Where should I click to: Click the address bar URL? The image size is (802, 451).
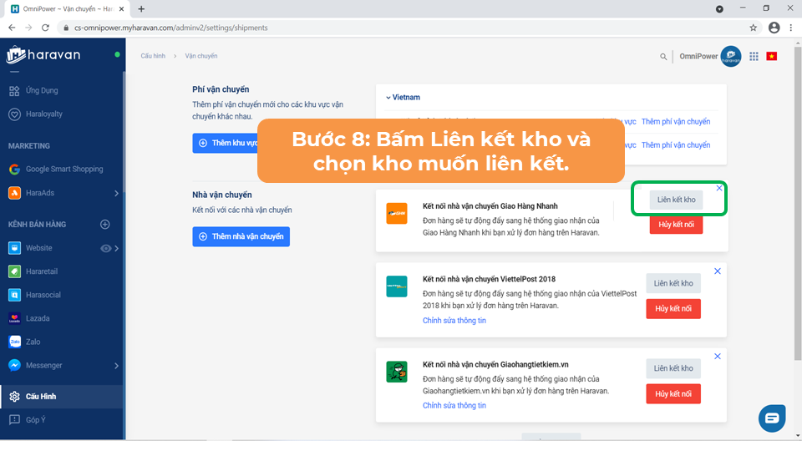170,28
